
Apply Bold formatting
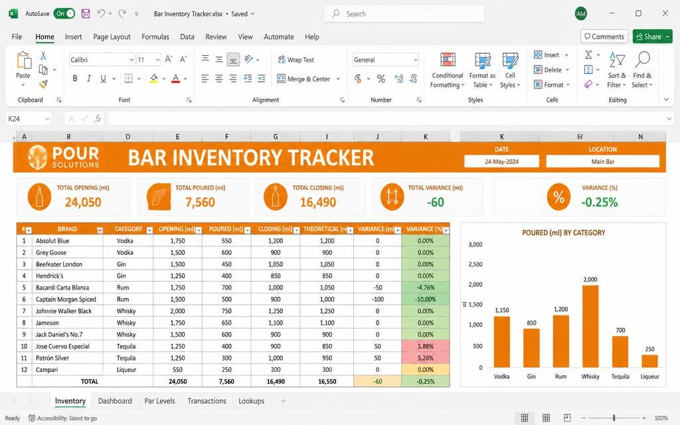[75, 78]
